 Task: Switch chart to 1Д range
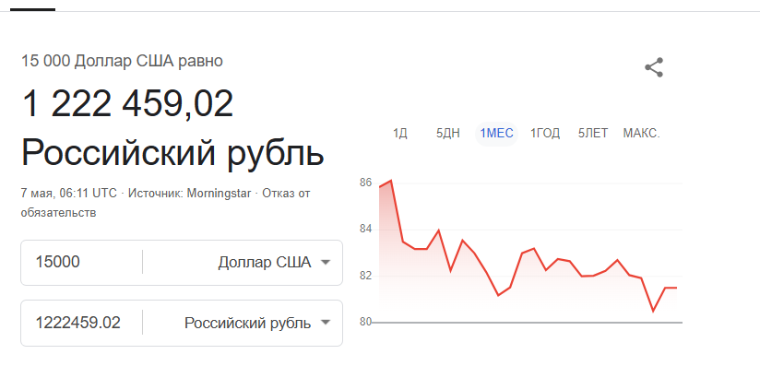[400, 134]
